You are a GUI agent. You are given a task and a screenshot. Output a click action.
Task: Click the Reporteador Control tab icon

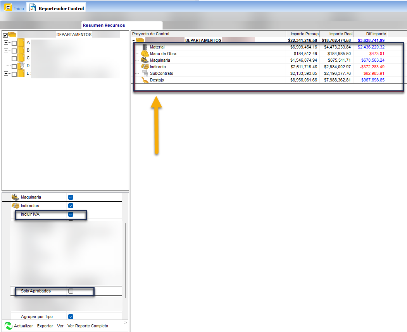click(33, 8)
